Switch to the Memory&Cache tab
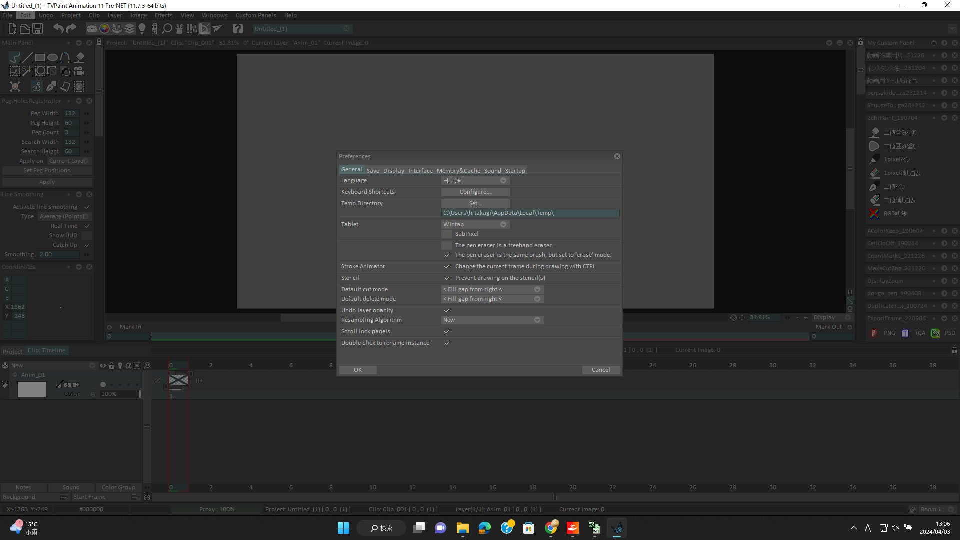 click(458, 171)
